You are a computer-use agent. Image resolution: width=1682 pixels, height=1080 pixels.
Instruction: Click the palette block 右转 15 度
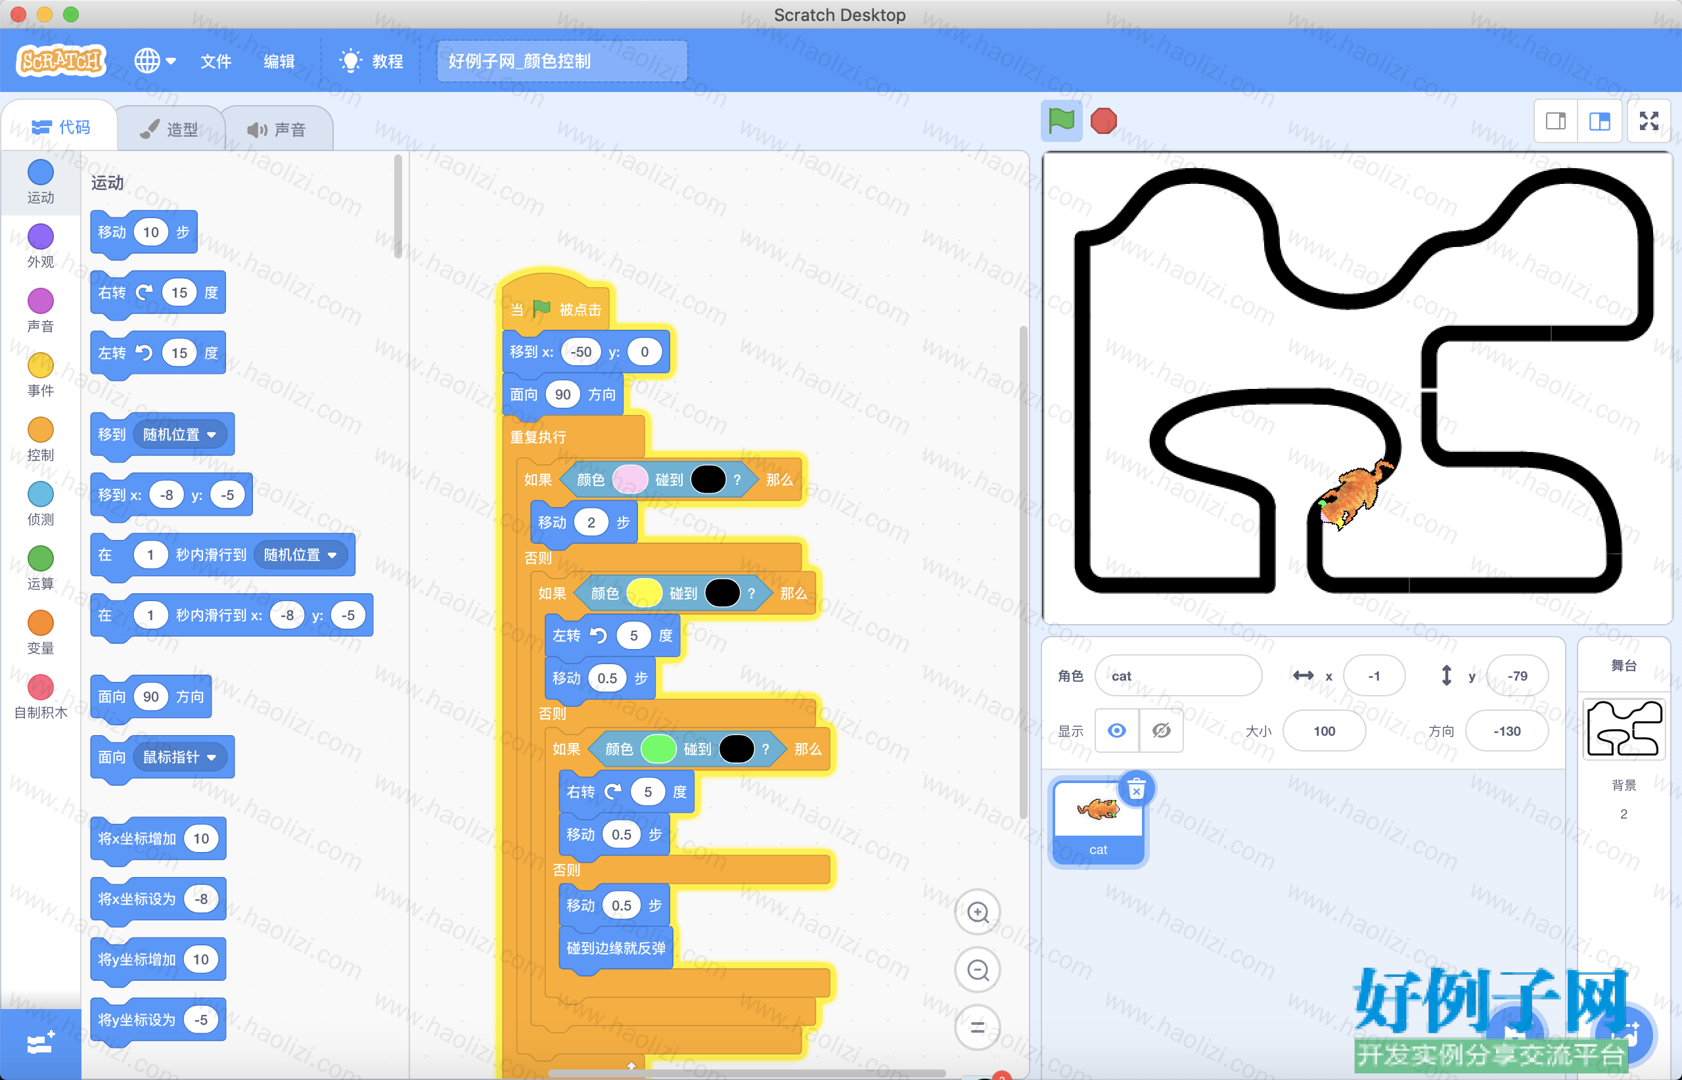158,292
